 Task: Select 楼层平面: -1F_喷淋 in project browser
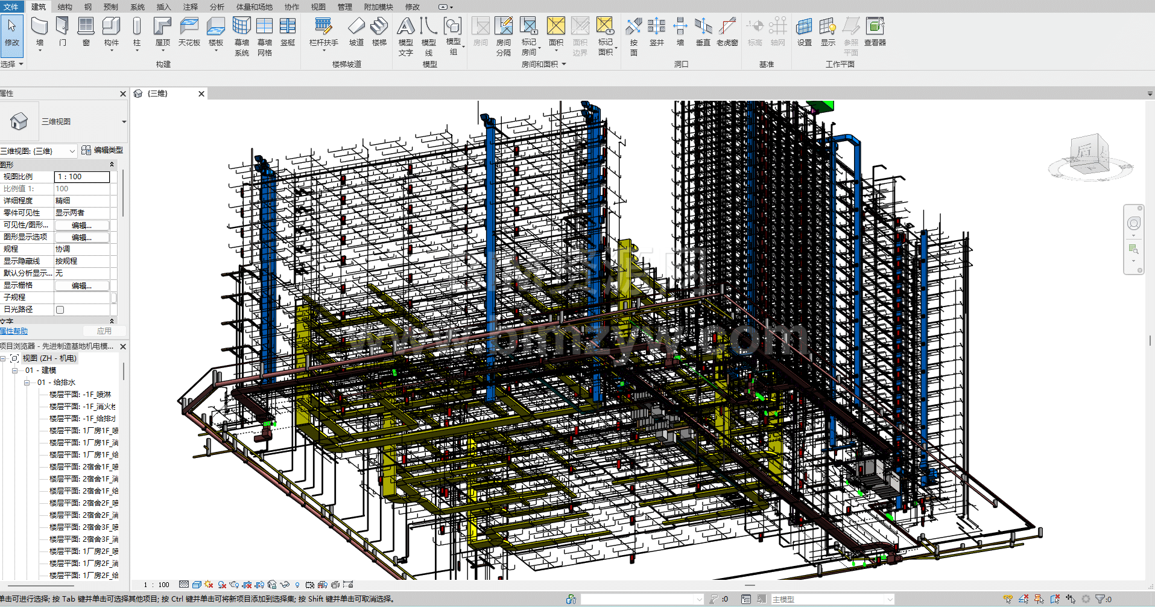point(80,395)
